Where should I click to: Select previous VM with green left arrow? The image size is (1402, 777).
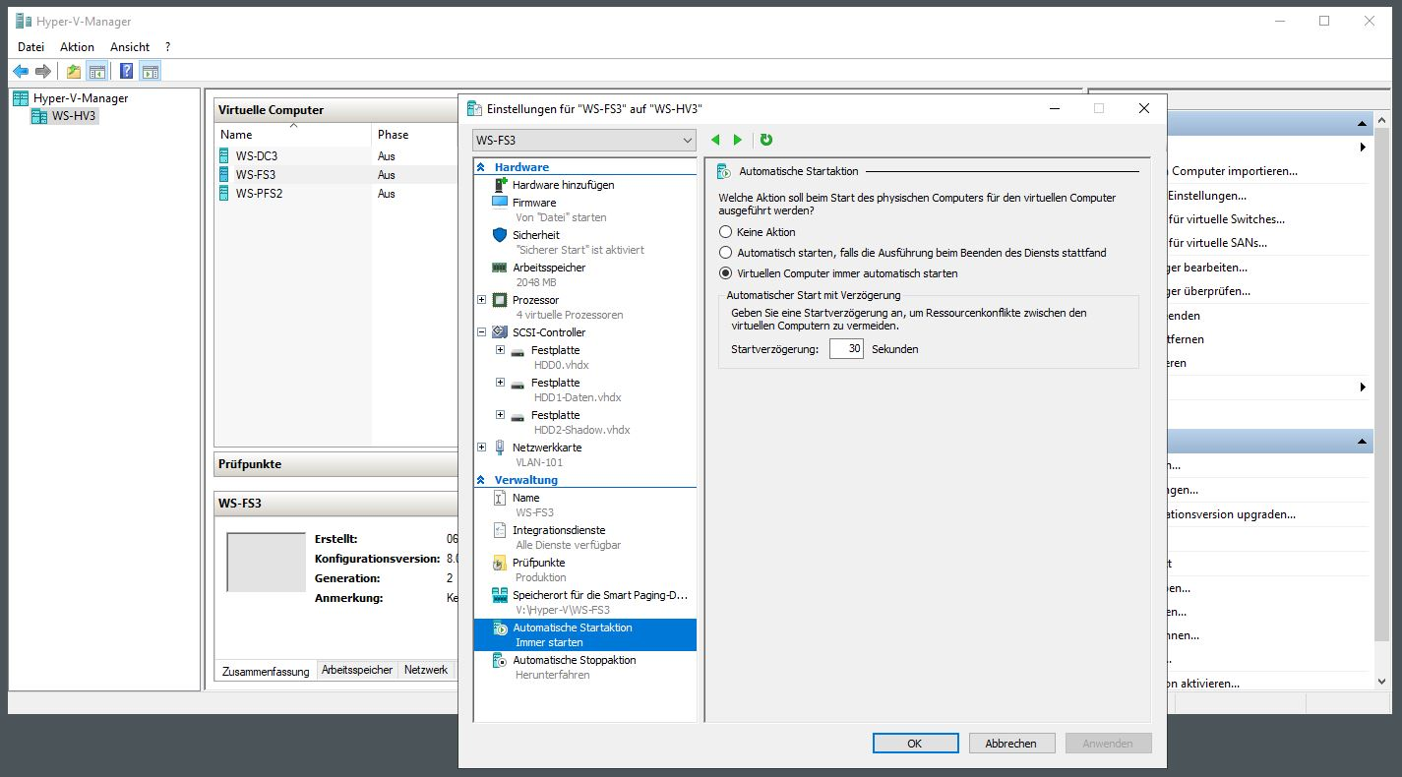715,140
